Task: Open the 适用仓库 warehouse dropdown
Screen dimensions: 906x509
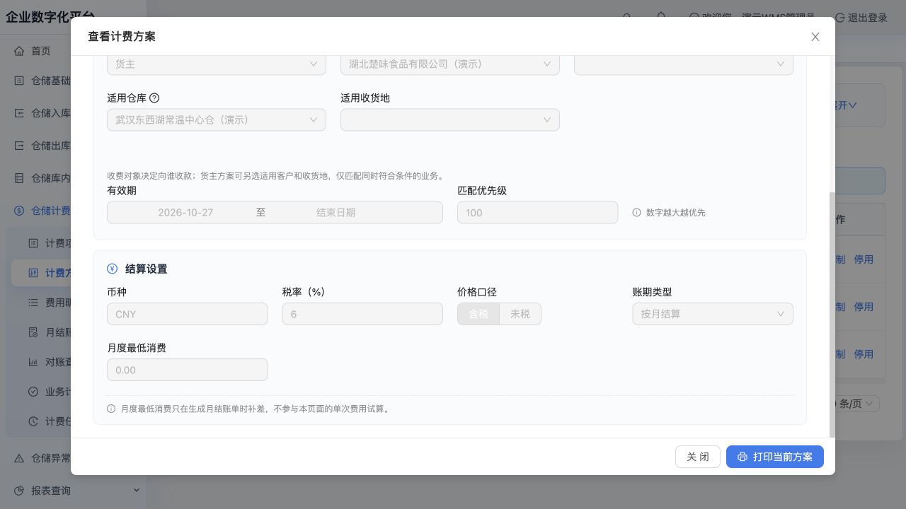Action: click(217, 119)
